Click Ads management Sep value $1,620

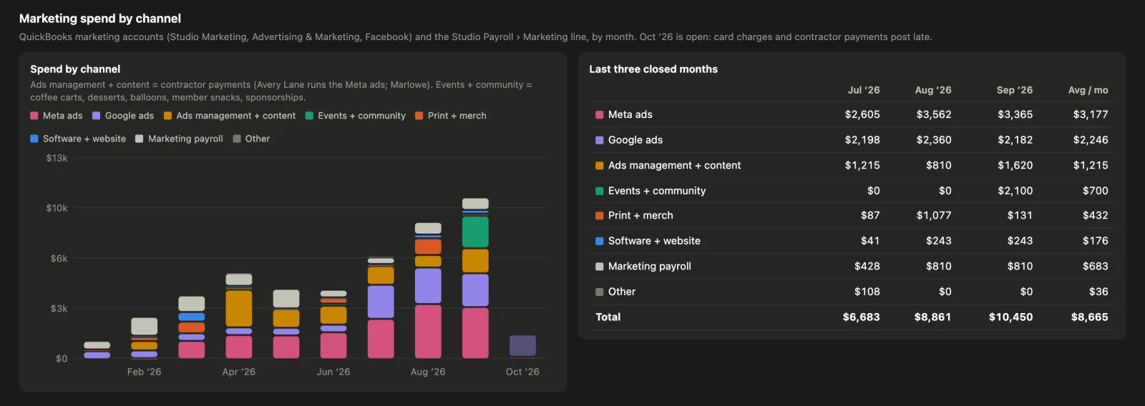tap(1015, 165)
